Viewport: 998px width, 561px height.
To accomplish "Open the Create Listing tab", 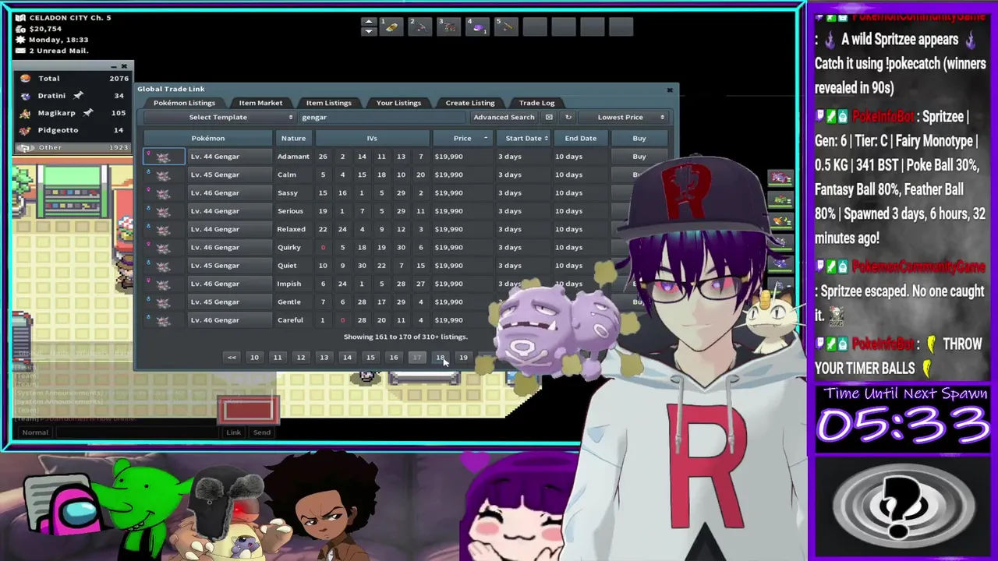I will pyautogui.click(x=469, y=103).
